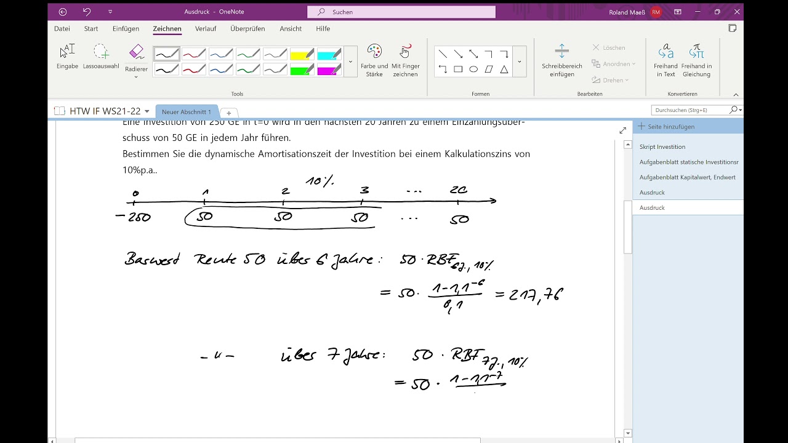Toggle Mit Finger zeichnen mode

pos(405,60)
